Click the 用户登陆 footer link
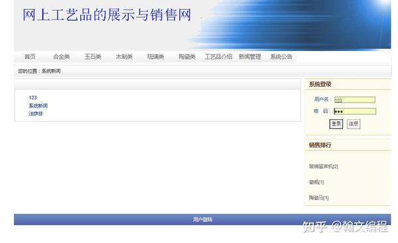 [x=202, y=219]
